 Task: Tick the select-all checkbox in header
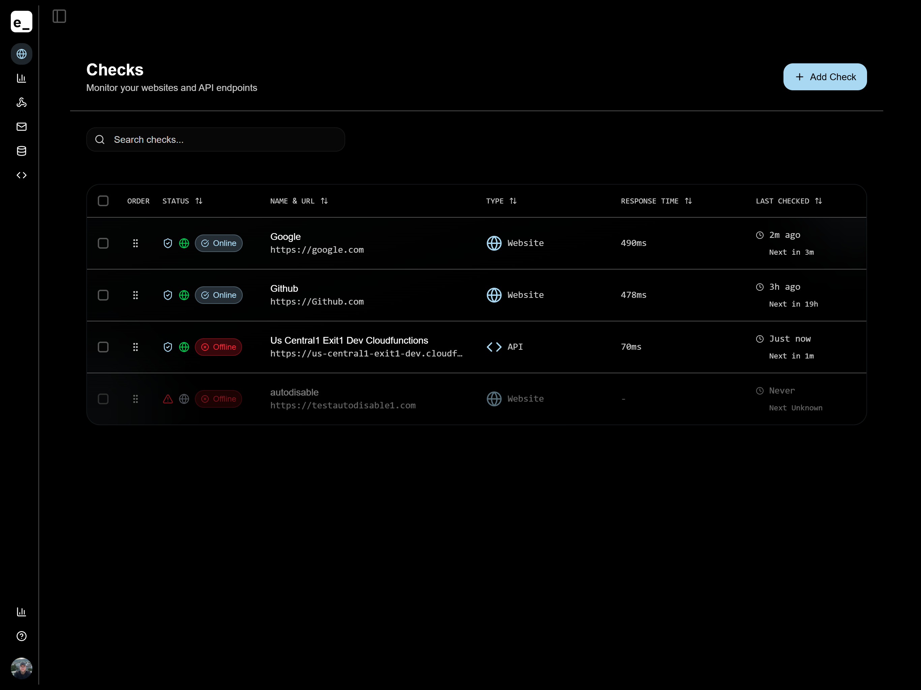(x=103, y=201)
